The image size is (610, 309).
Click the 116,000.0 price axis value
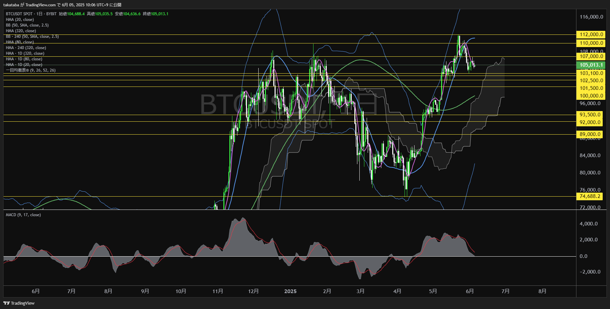point(591,17)
